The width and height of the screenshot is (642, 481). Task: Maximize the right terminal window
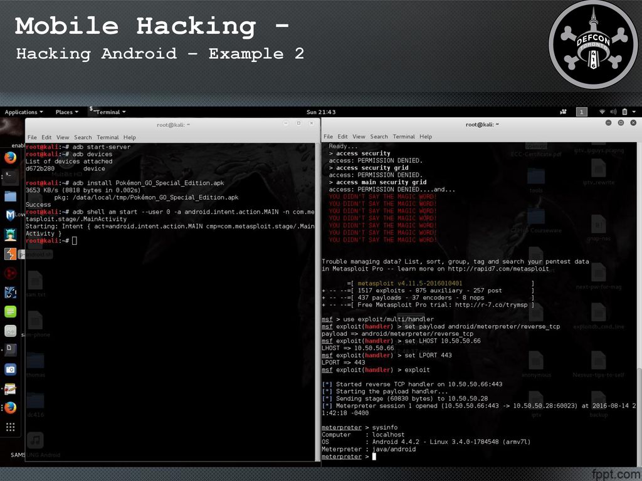pyautogui.click(x=621, y=123)
